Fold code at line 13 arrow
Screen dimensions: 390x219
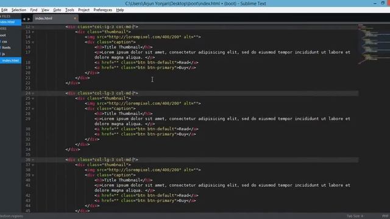tap(33, 32)
